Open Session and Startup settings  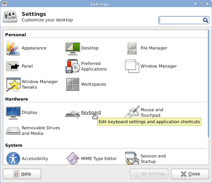tap(132, 159)
